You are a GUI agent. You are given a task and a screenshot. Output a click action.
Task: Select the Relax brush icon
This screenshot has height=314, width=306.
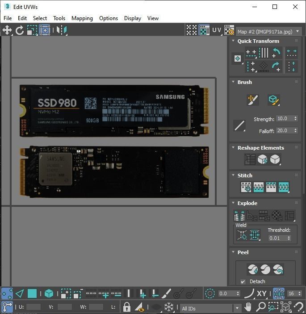(x=273, y=100)
